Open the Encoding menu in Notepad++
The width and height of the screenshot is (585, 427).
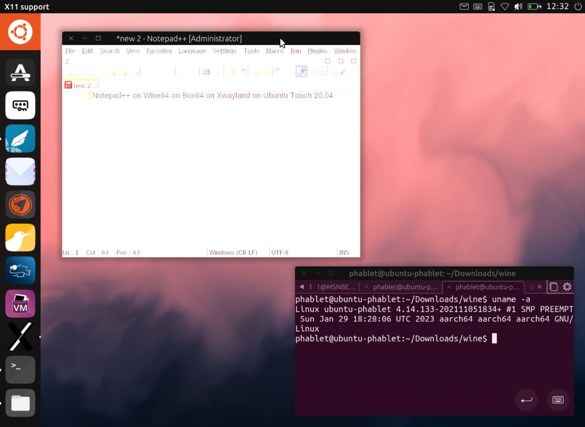coord(159,51)
